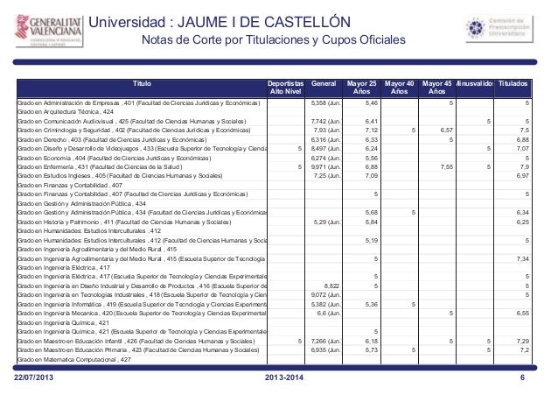The width and height of the screenshot is (558, 395).
Task: Select the 'Universidad : JAUME I DE CASTELLÓN' title
Action: (x=220, y=23)
